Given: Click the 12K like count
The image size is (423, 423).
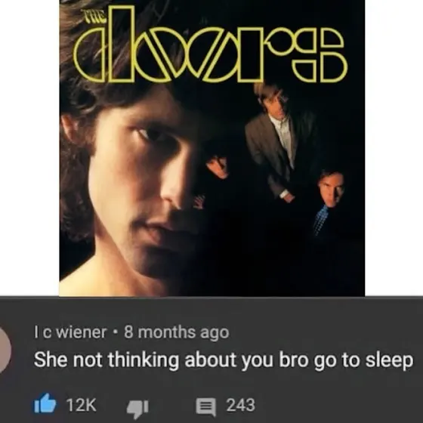Looking at the screenshot, I should 82,405.
